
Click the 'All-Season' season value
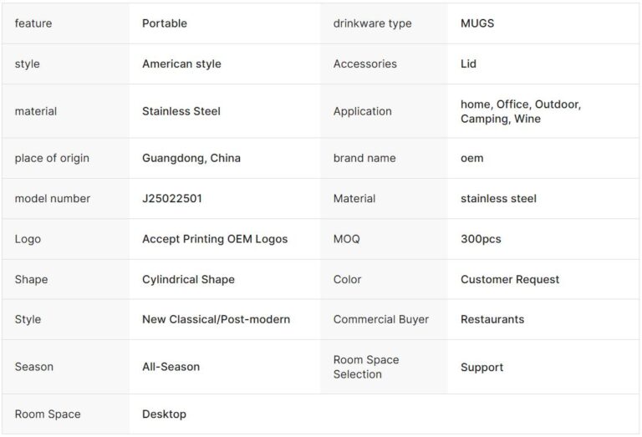[x=171, y=367]
